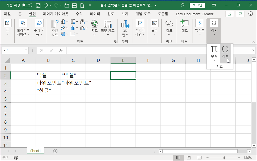
Task: Expand the formula bar chevron
Action: 253,50
